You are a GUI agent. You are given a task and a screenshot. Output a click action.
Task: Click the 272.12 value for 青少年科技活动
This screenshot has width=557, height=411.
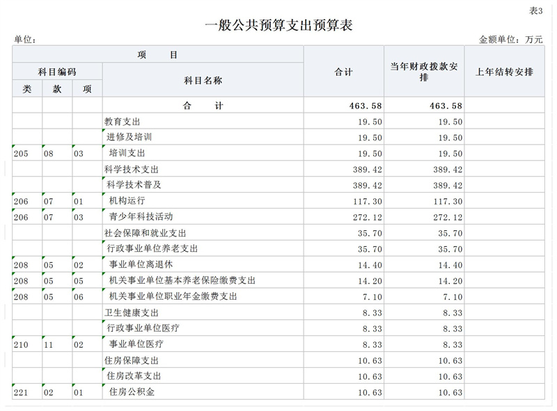[x=366, y=216]
